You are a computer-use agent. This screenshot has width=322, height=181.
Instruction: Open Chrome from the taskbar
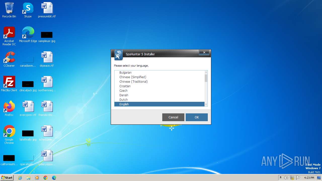[x=46, y=178]
